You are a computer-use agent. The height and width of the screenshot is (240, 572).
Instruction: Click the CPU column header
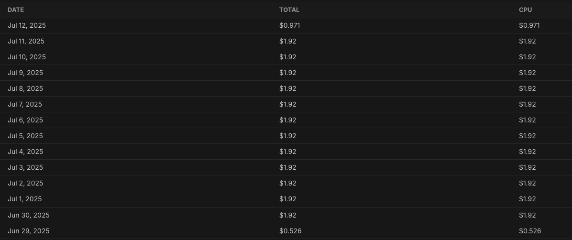click(525, 10)
